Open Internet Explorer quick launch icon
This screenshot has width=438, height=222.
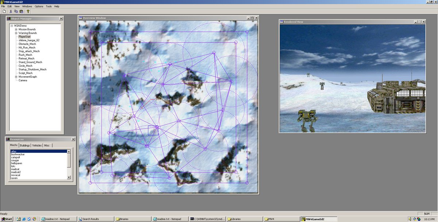(x=24, y=219)
